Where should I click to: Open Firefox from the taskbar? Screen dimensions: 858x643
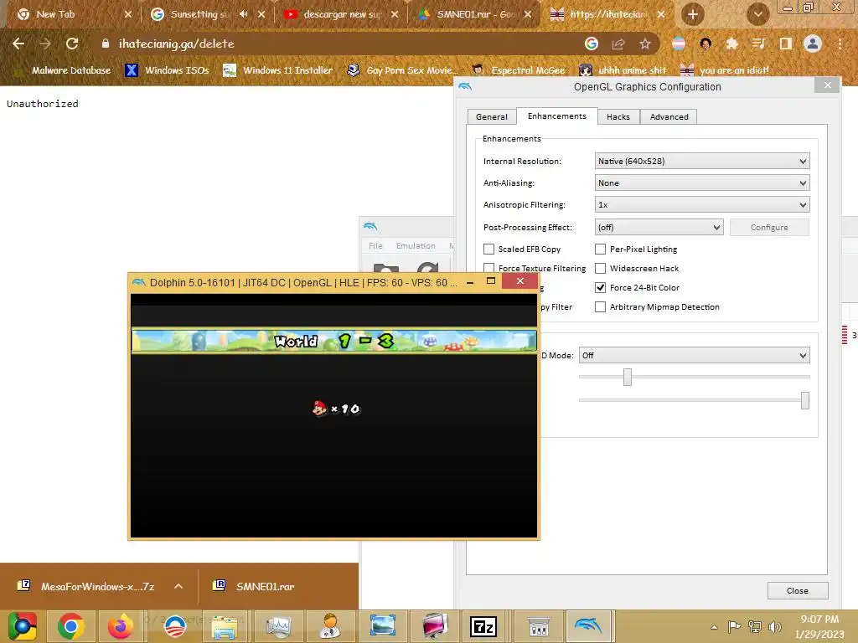(120, 626)
